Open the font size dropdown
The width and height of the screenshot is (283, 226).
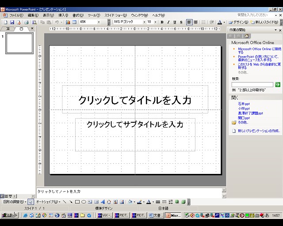click(155, 22)
